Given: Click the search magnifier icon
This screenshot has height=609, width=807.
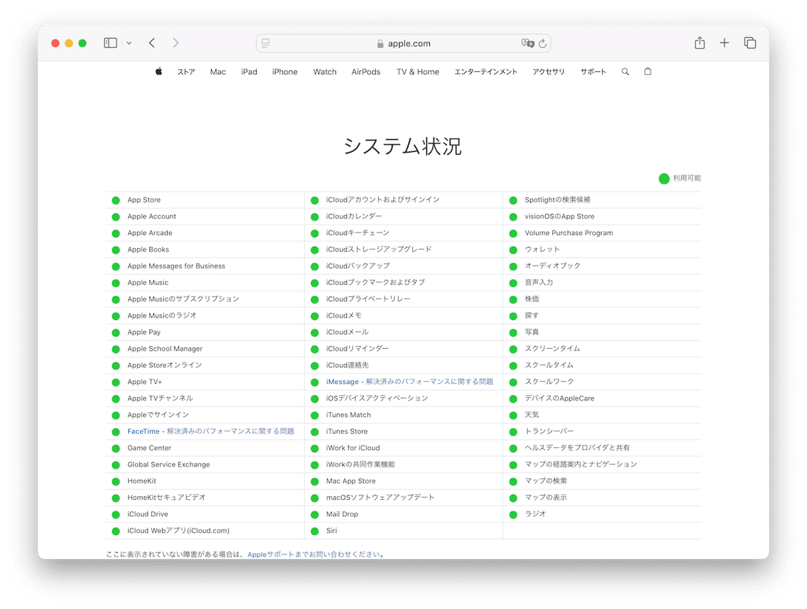Looking at the screenshot, I should click(625, 72).
